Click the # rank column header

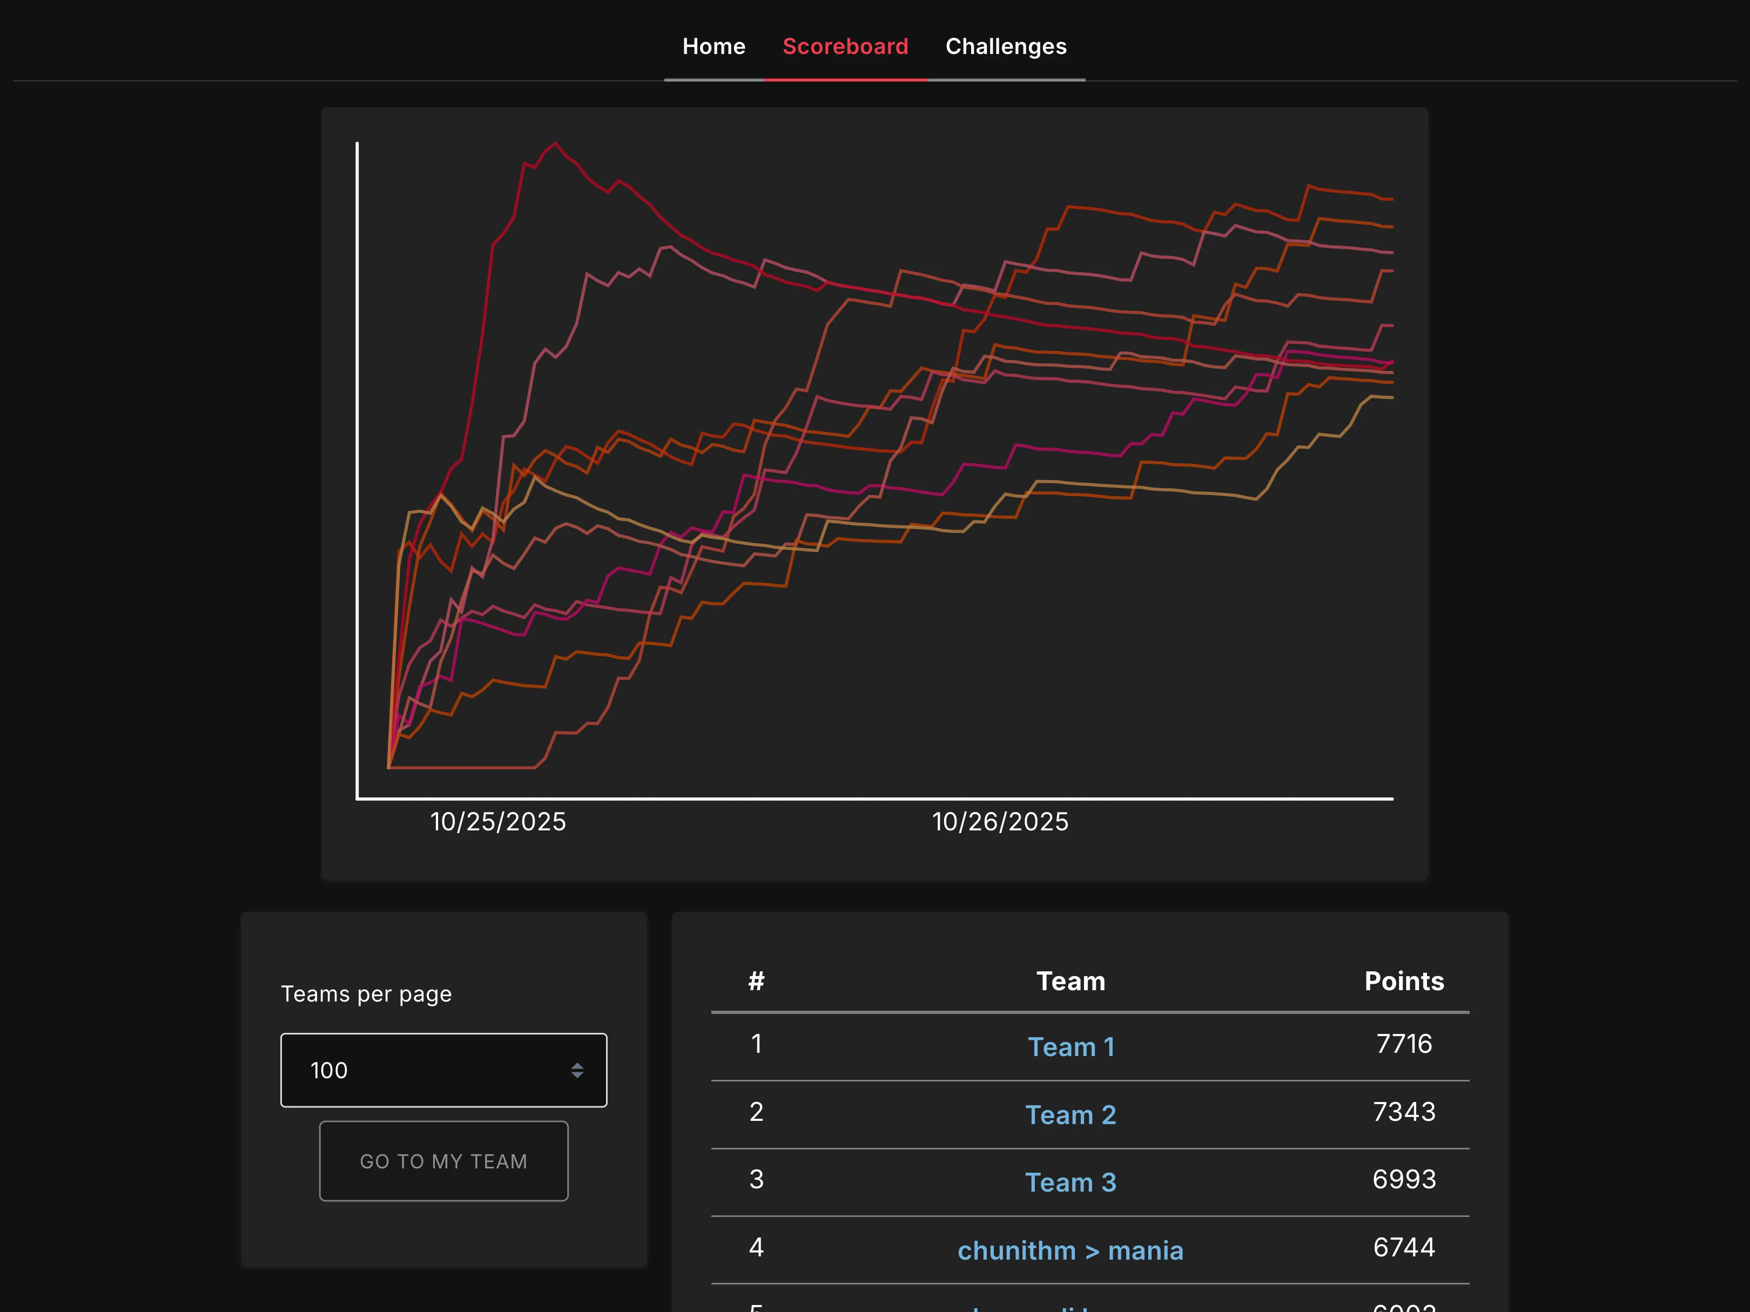pos(756,980)
